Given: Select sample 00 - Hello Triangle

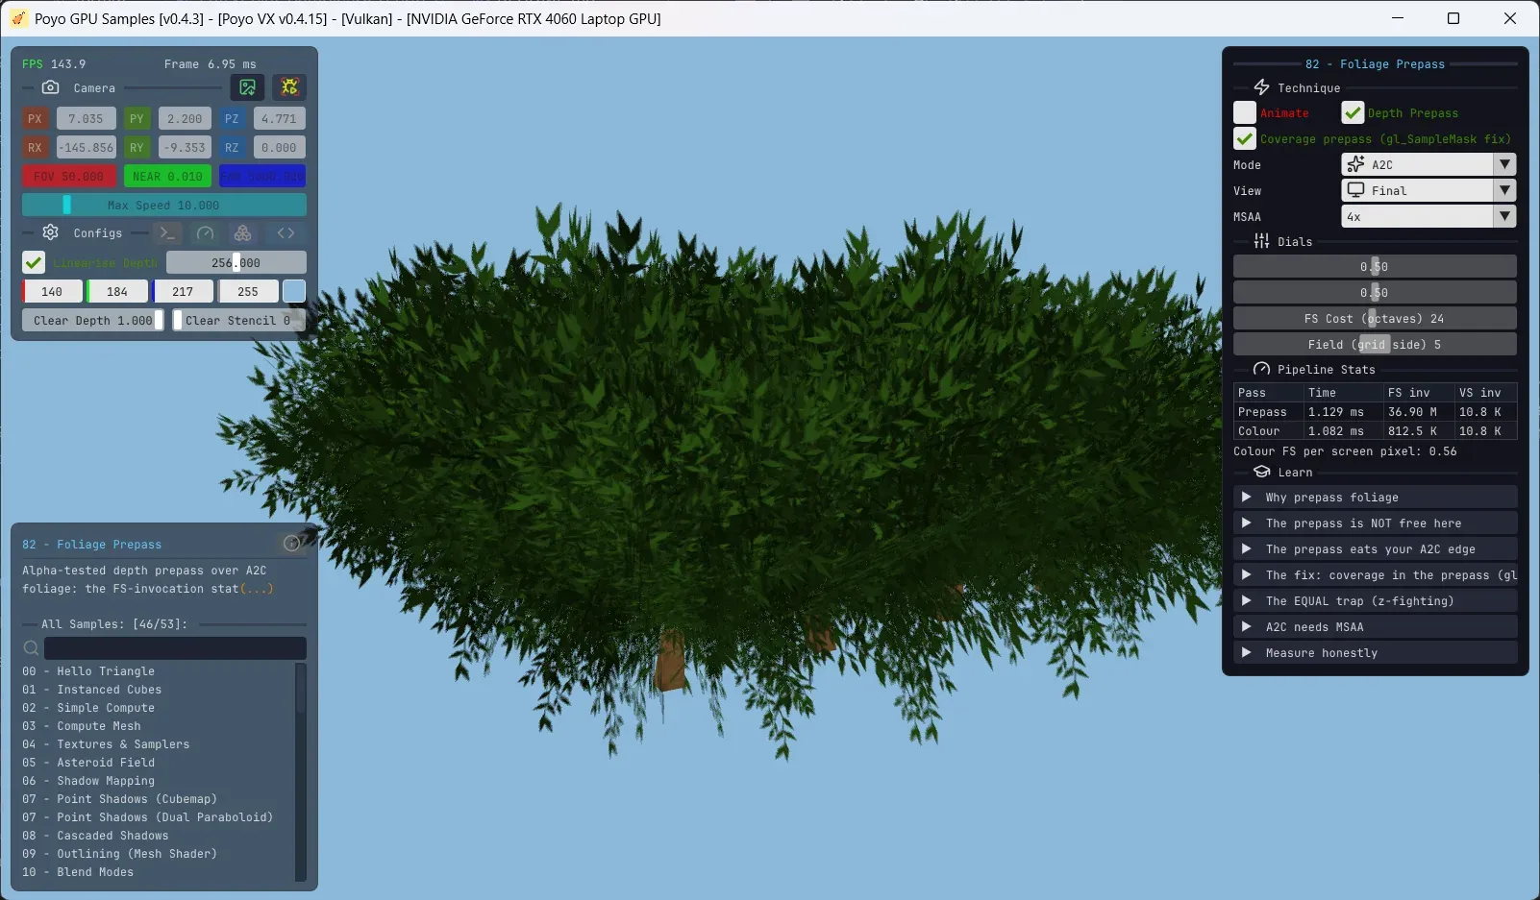Looking at the screenshot, I should (88, 671).
